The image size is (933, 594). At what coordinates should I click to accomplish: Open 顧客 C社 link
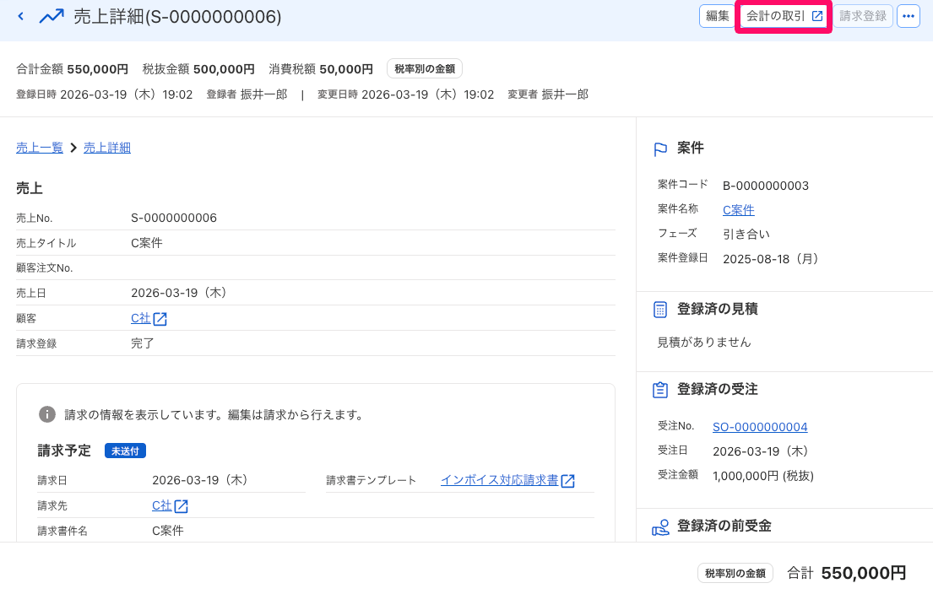click(140, 318)
